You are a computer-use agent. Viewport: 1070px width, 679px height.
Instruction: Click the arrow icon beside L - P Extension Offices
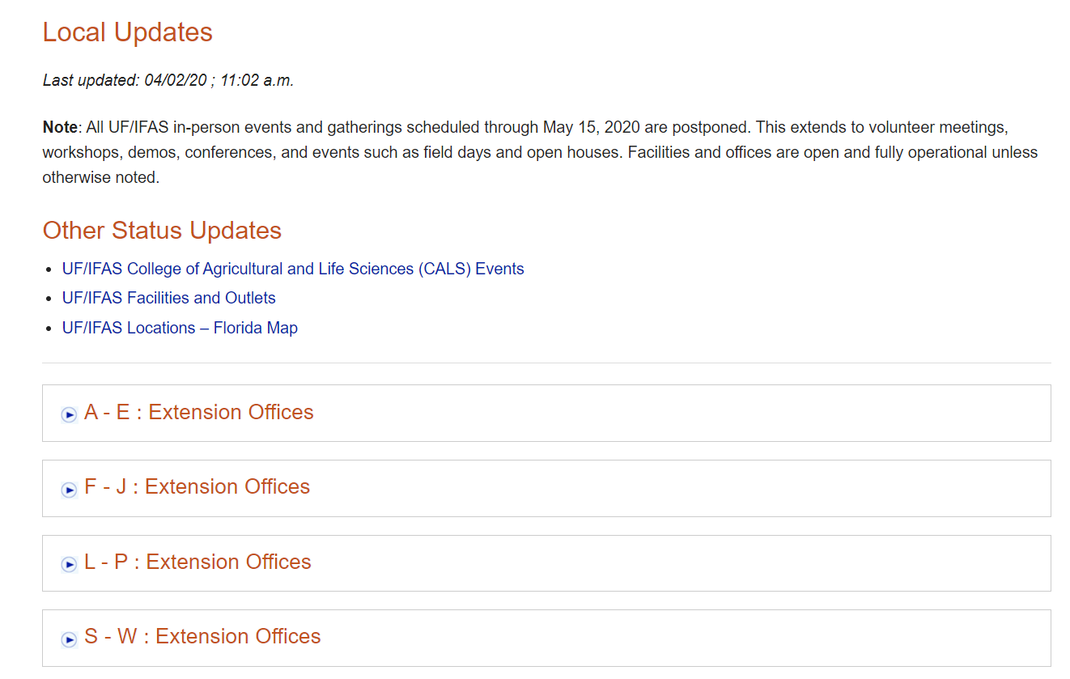pyautogui.click(x=69, y=564)
